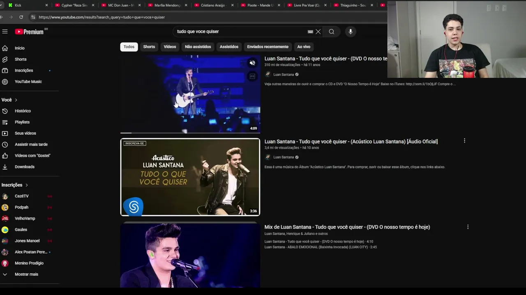Start voice search with microphone icon

click(351, 32)
